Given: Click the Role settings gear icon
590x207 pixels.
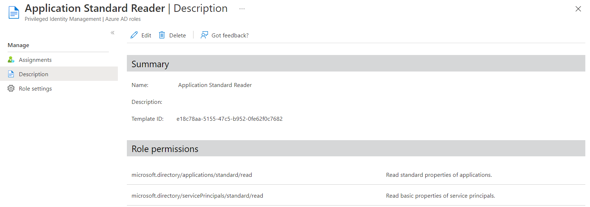Looking at the screenshot, I should click(11, 88).
